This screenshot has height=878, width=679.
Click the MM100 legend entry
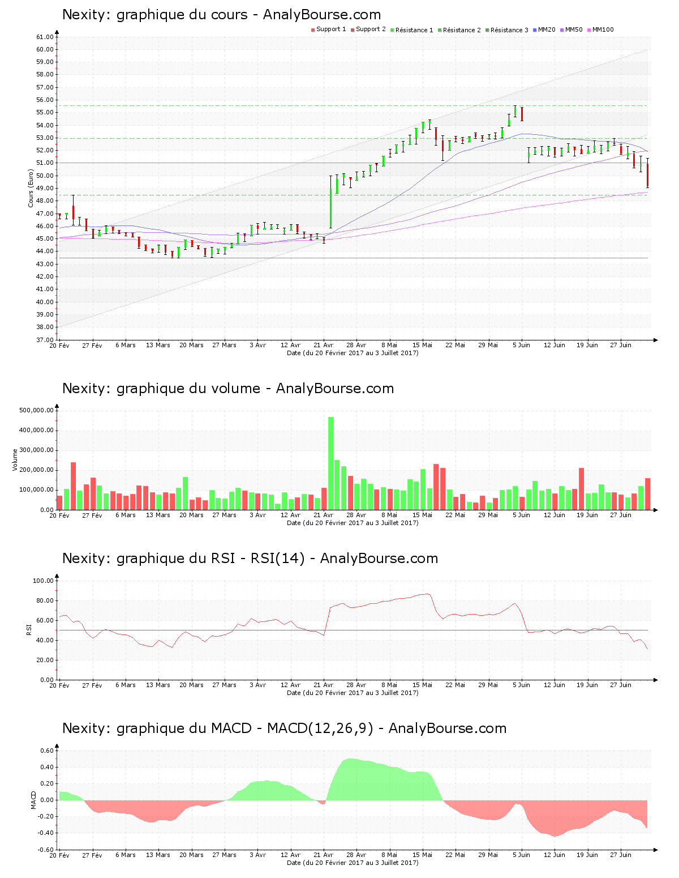coord(600,29)
